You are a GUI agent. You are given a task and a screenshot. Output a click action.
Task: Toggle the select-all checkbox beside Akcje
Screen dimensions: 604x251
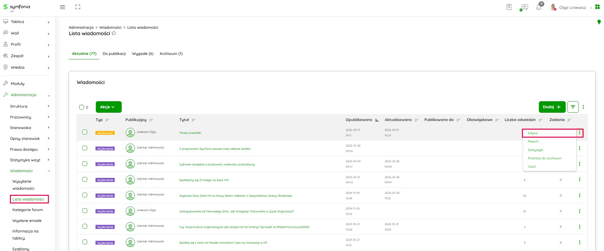(x=81, y=107)
